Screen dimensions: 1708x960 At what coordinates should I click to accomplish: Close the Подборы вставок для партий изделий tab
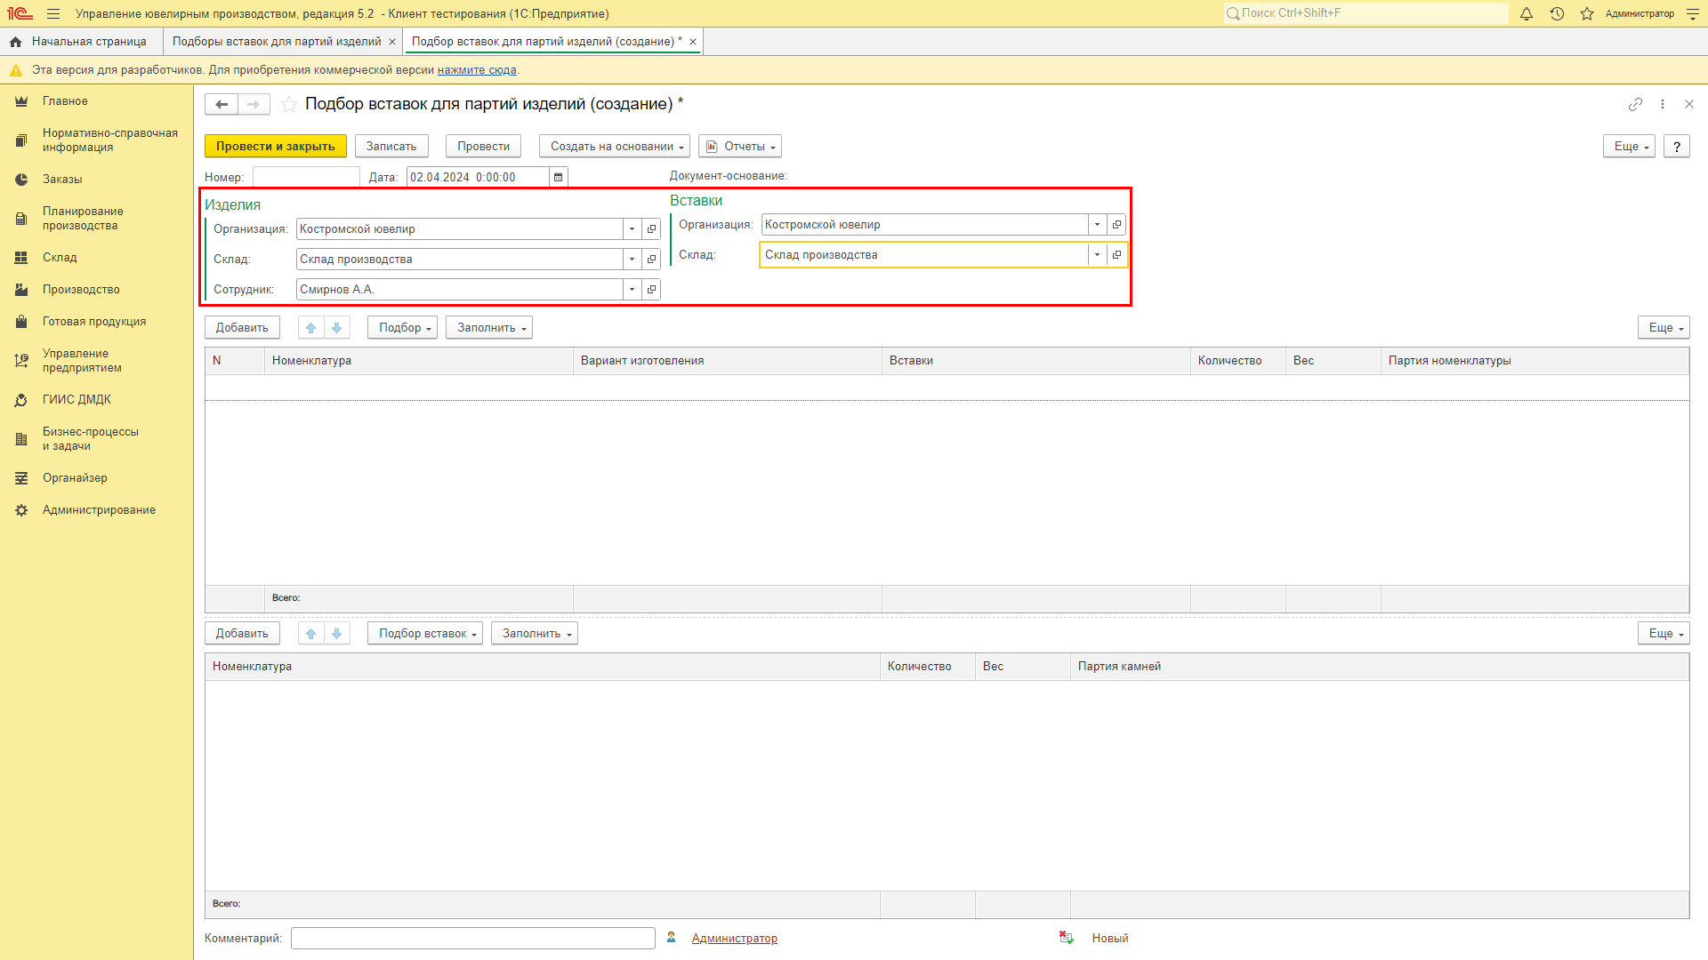pyautogui.click(x=392, y=42)
